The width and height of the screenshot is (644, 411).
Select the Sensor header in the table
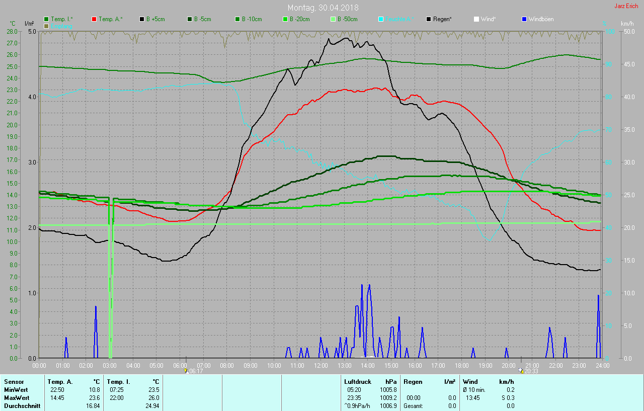click(x=14, y=382)
